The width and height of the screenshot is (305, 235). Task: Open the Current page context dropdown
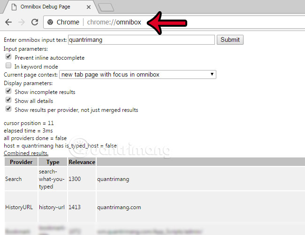[x=137, y=74]
